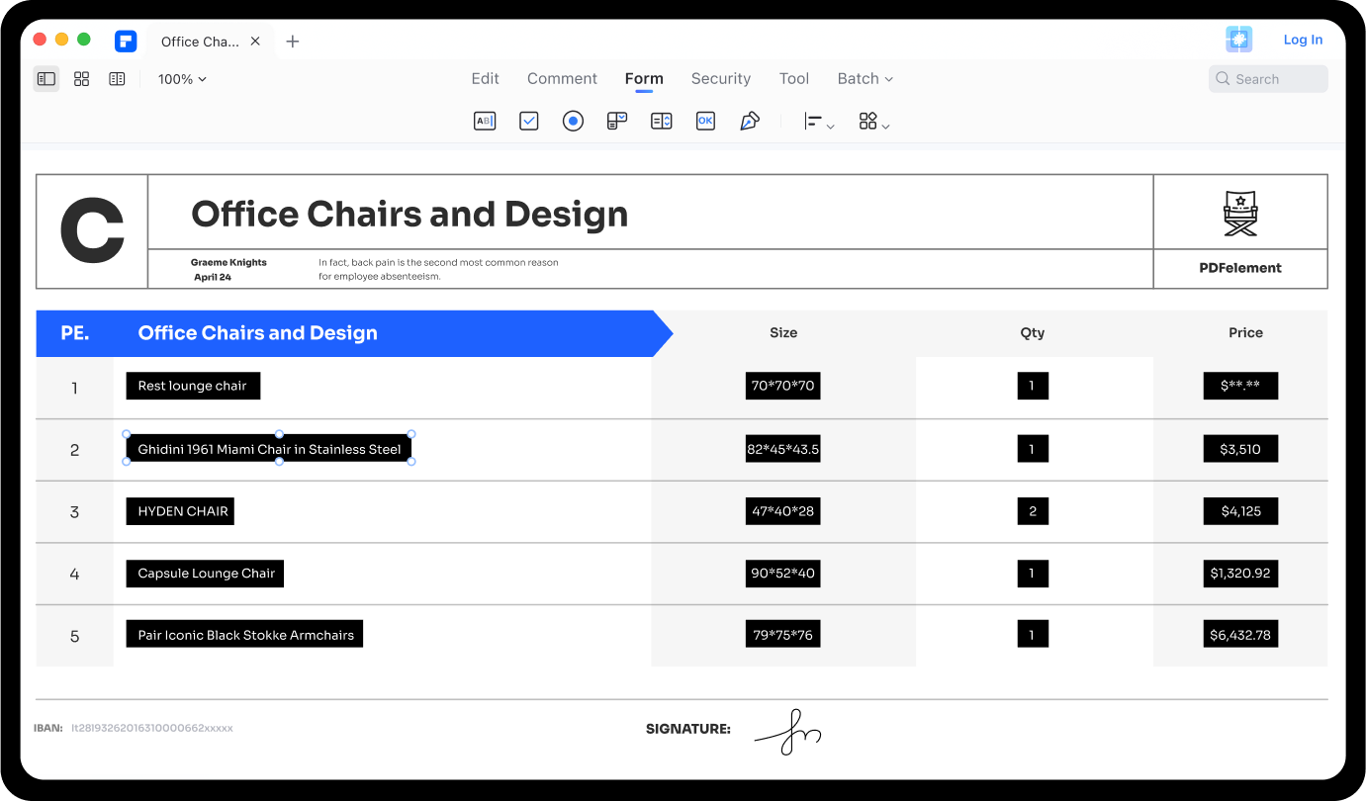Open the align options dropdown
Image resolution: width=1366 pixels, height=801 pixels.
(x=819, y=122)
